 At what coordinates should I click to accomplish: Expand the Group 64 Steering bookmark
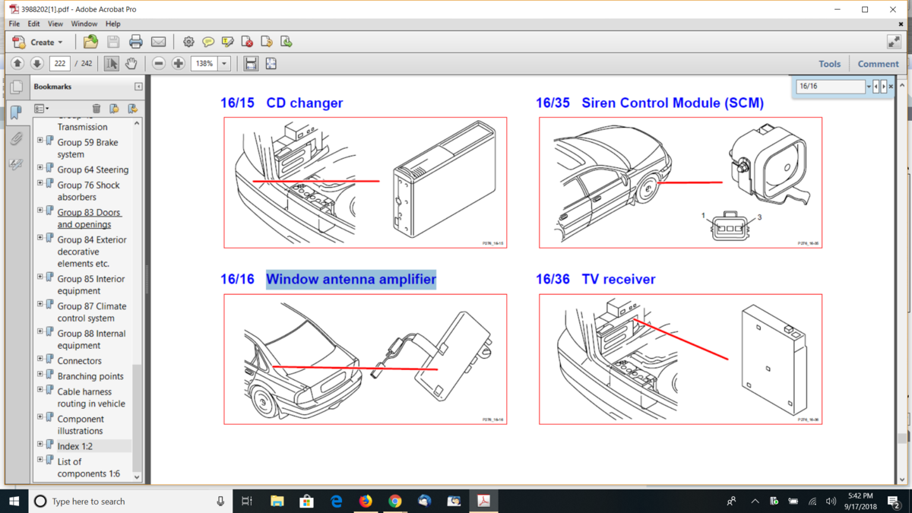[40, 168]
